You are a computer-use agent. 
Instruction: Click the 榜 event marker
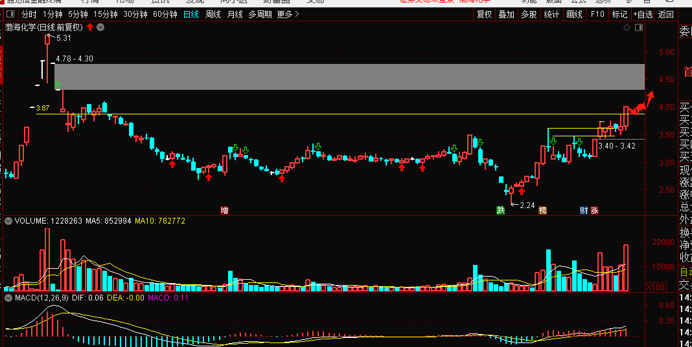point(542,211)
